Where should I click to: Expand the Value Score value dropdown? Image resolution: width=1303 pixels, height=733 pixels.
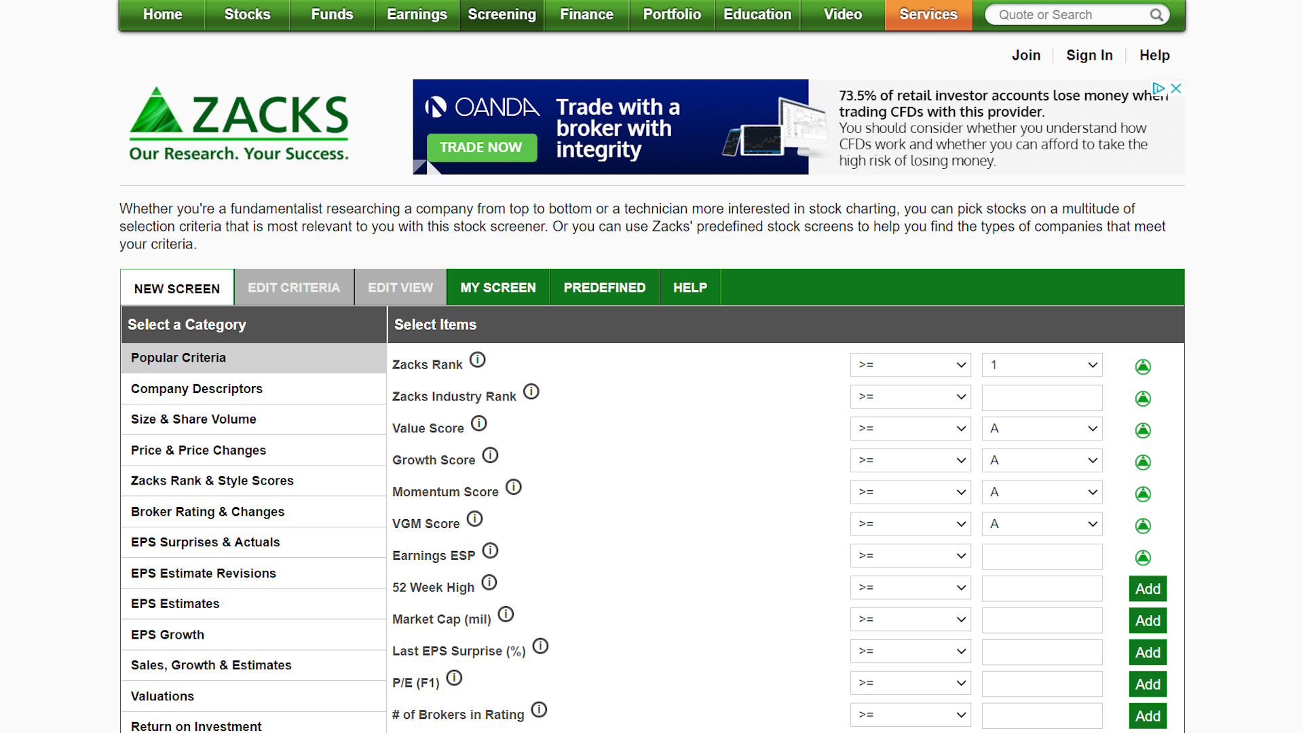click(x=1040, y=429)
